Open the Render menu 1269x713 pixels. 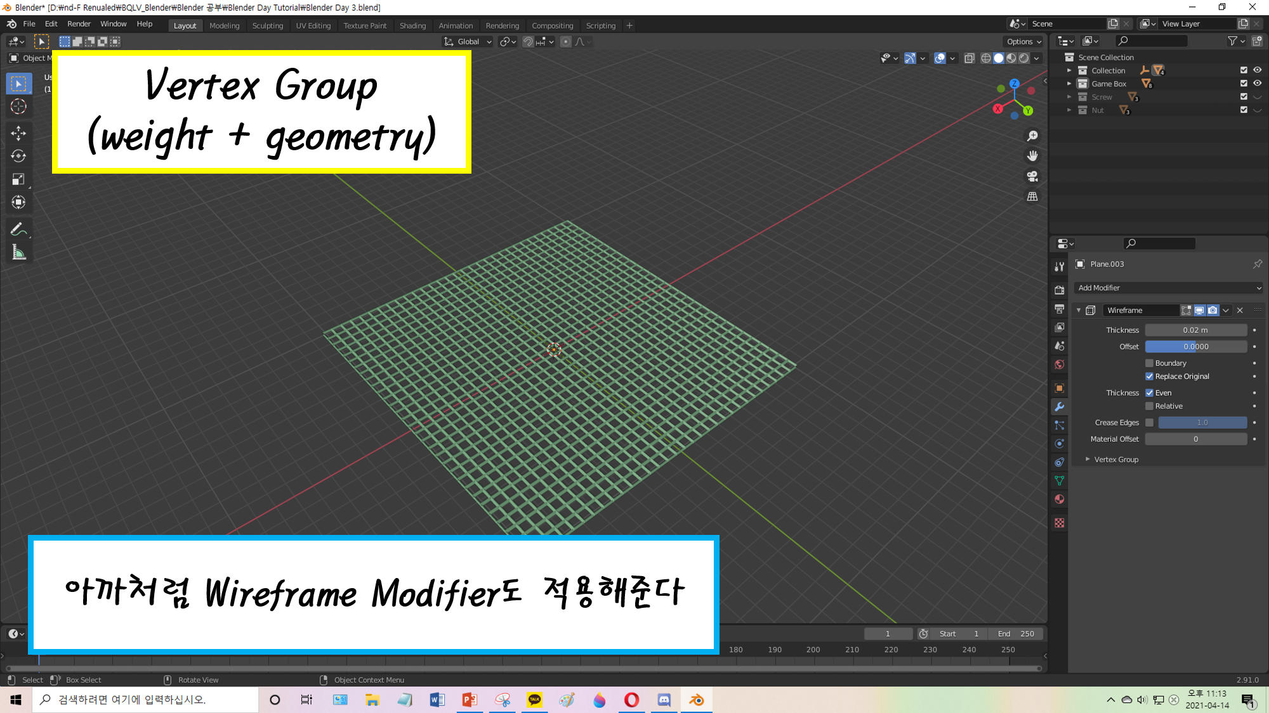pos(79,24)
